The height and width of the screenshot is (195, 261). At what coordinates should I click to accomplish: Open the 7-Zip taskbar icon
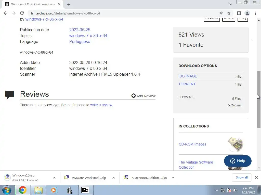[85, 190]
